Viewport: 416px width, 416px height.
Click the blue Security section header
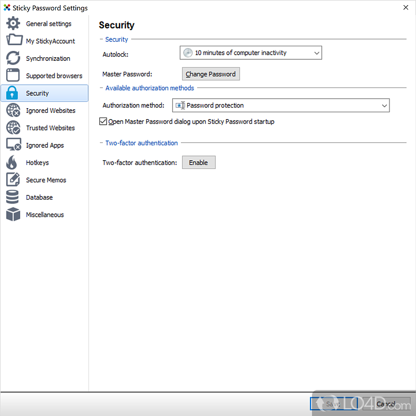pos(116,40)
